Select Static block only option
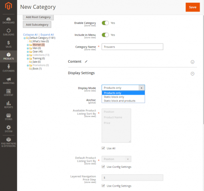204x191 pixels. pos(123,97)
